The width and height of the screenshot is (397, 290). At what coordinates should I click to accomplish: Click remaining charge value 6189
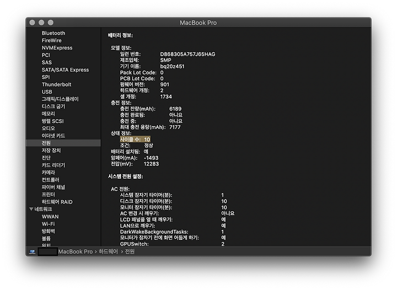tap(175, 109)
